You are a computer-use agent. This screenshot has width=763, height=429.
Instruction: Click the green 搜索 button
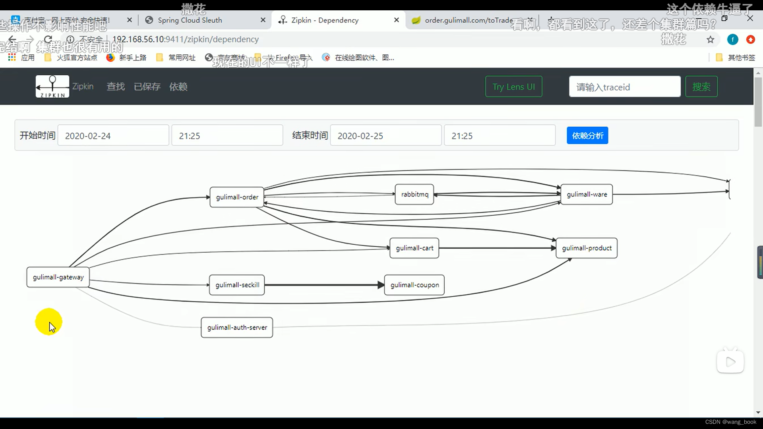701,87
